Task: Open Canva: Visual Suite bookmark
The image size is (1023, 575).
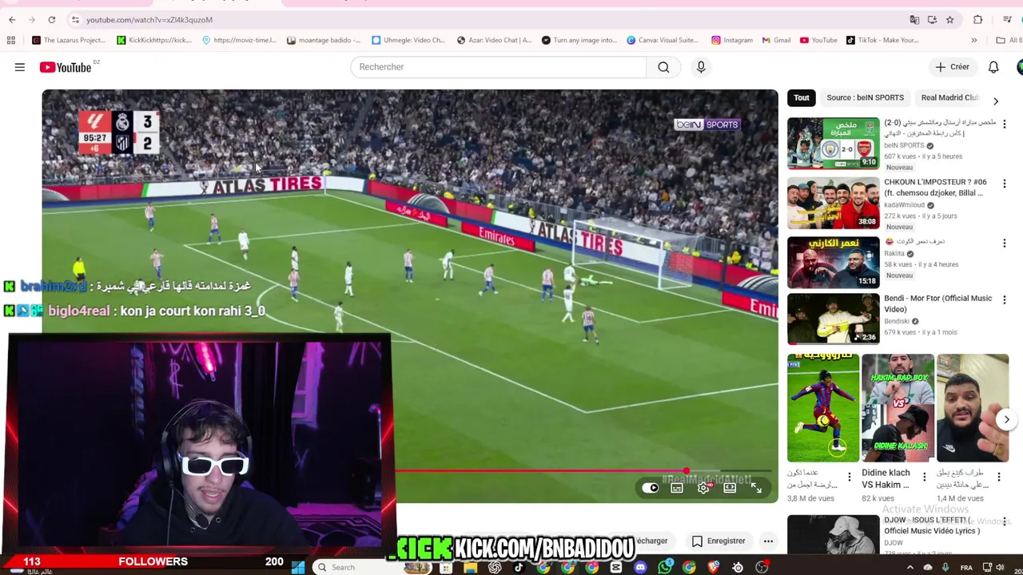Action: pos(662,40)
